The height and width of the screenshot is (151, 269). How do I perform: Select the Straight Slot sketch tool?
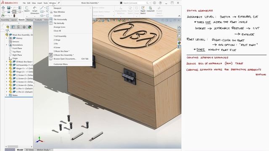(42, 16)
